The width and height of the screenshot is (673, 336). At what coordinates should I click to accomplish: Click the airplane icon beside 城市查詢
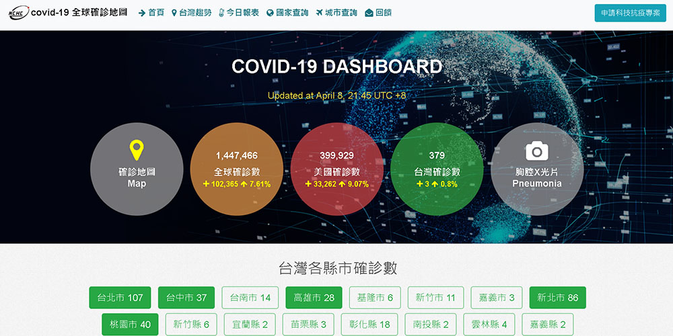319,13
